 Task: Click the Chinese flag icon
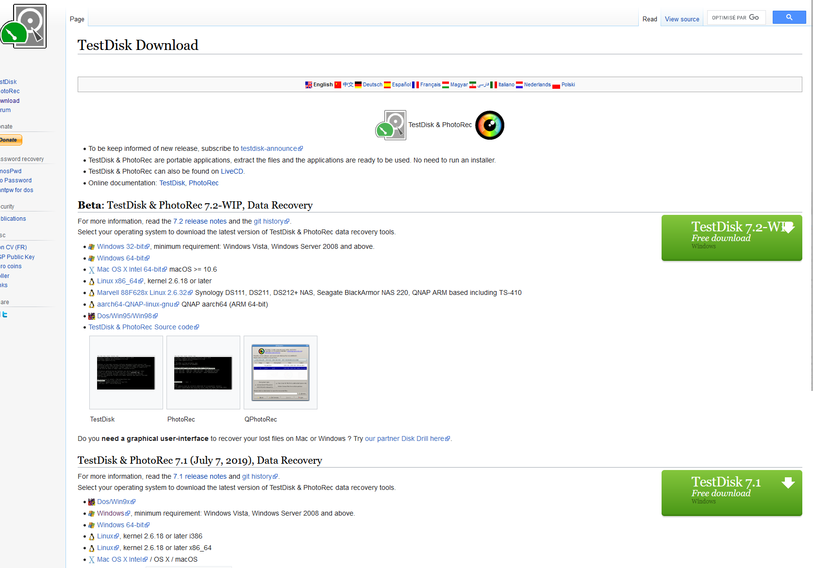[338, 85]
